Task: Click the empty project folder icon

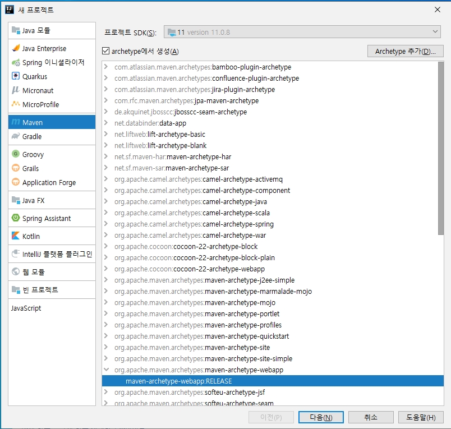Action: pyautogui.click(x=16, y=289)
